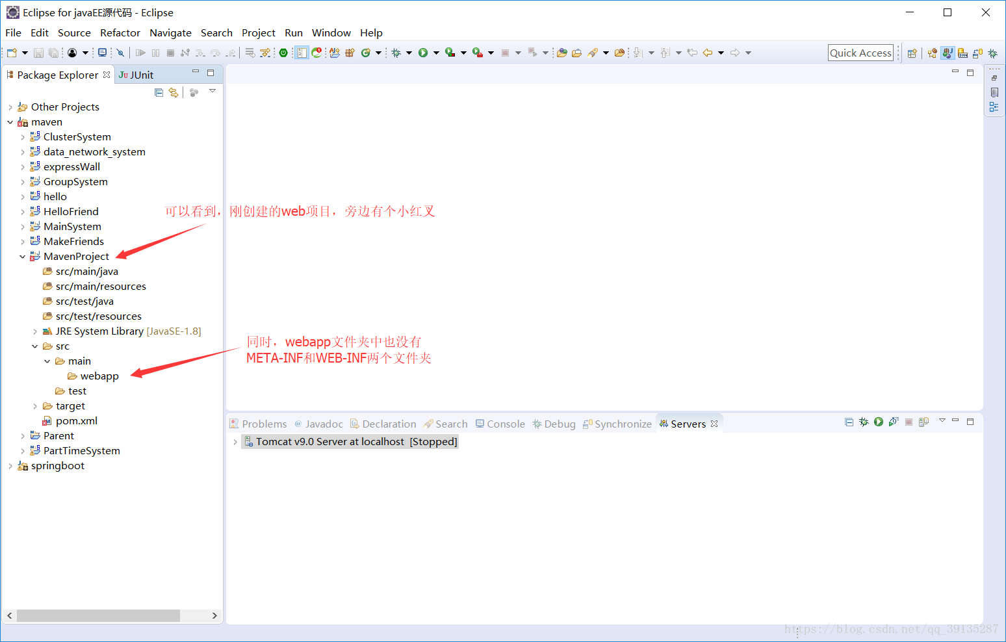Expand the Other Projects node
Image resolution: width=1006 pixels, height=642 pixels.
point(10,107)
